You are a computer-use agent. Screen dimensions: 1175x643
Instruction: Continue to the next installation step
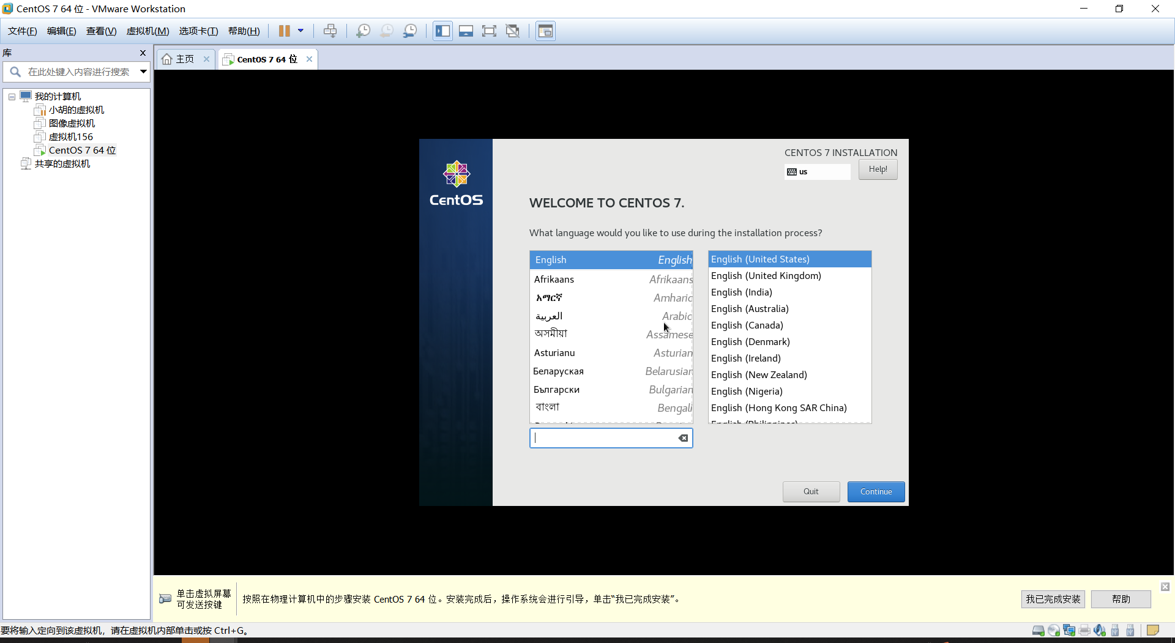point(876,492)
